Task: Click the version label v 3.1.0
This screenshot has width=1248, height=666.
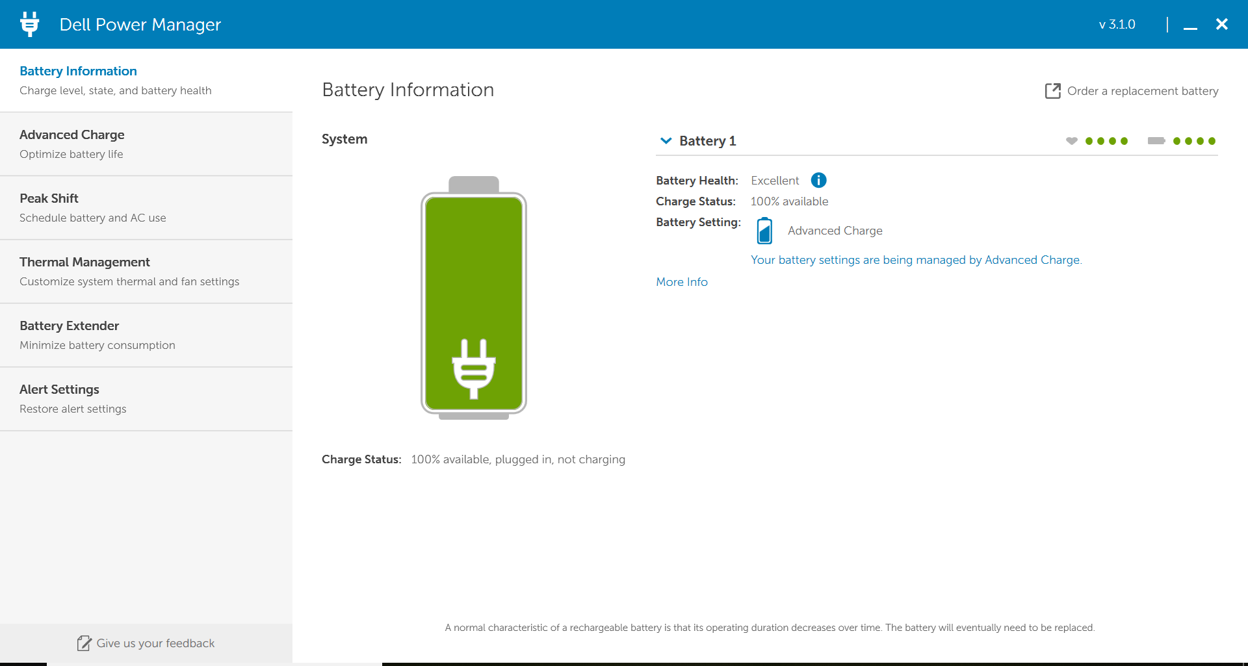Action: pyautogui.click(x=1117, y=25)
